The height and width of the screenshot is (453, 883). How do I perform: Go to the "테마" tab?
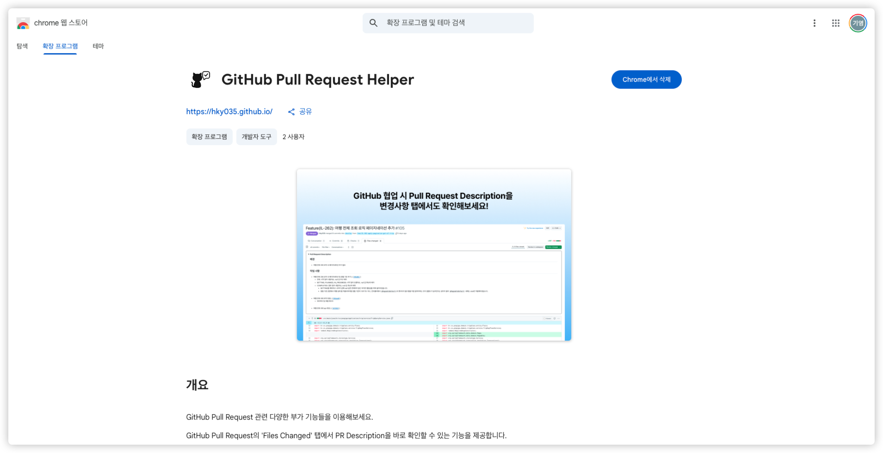click(98, 46)
